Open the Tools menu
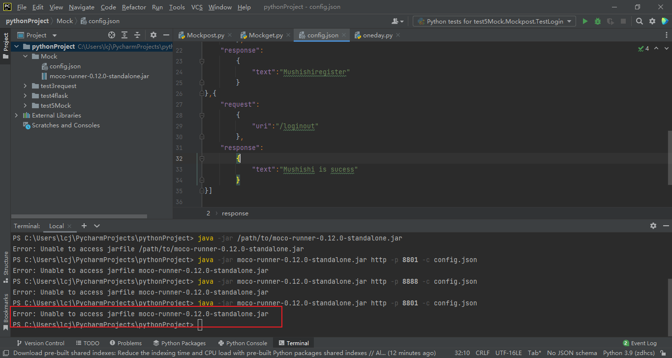This screenshot has width=672, height=358. tap(177, 7)
